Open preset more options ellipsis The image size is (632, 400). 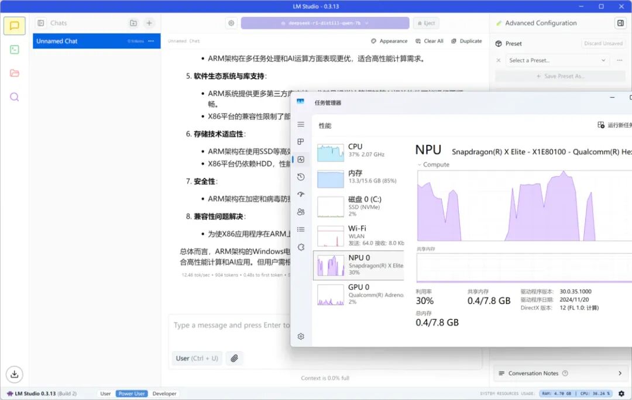(620, 60)
